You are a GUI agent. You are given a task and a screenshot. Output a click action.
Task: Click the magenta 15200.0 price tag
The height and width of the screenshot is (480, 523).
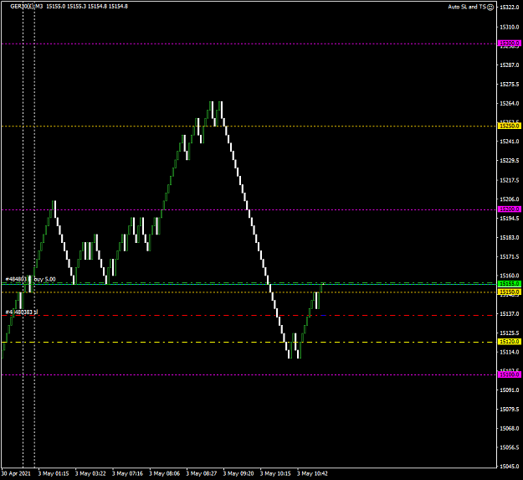509,209
